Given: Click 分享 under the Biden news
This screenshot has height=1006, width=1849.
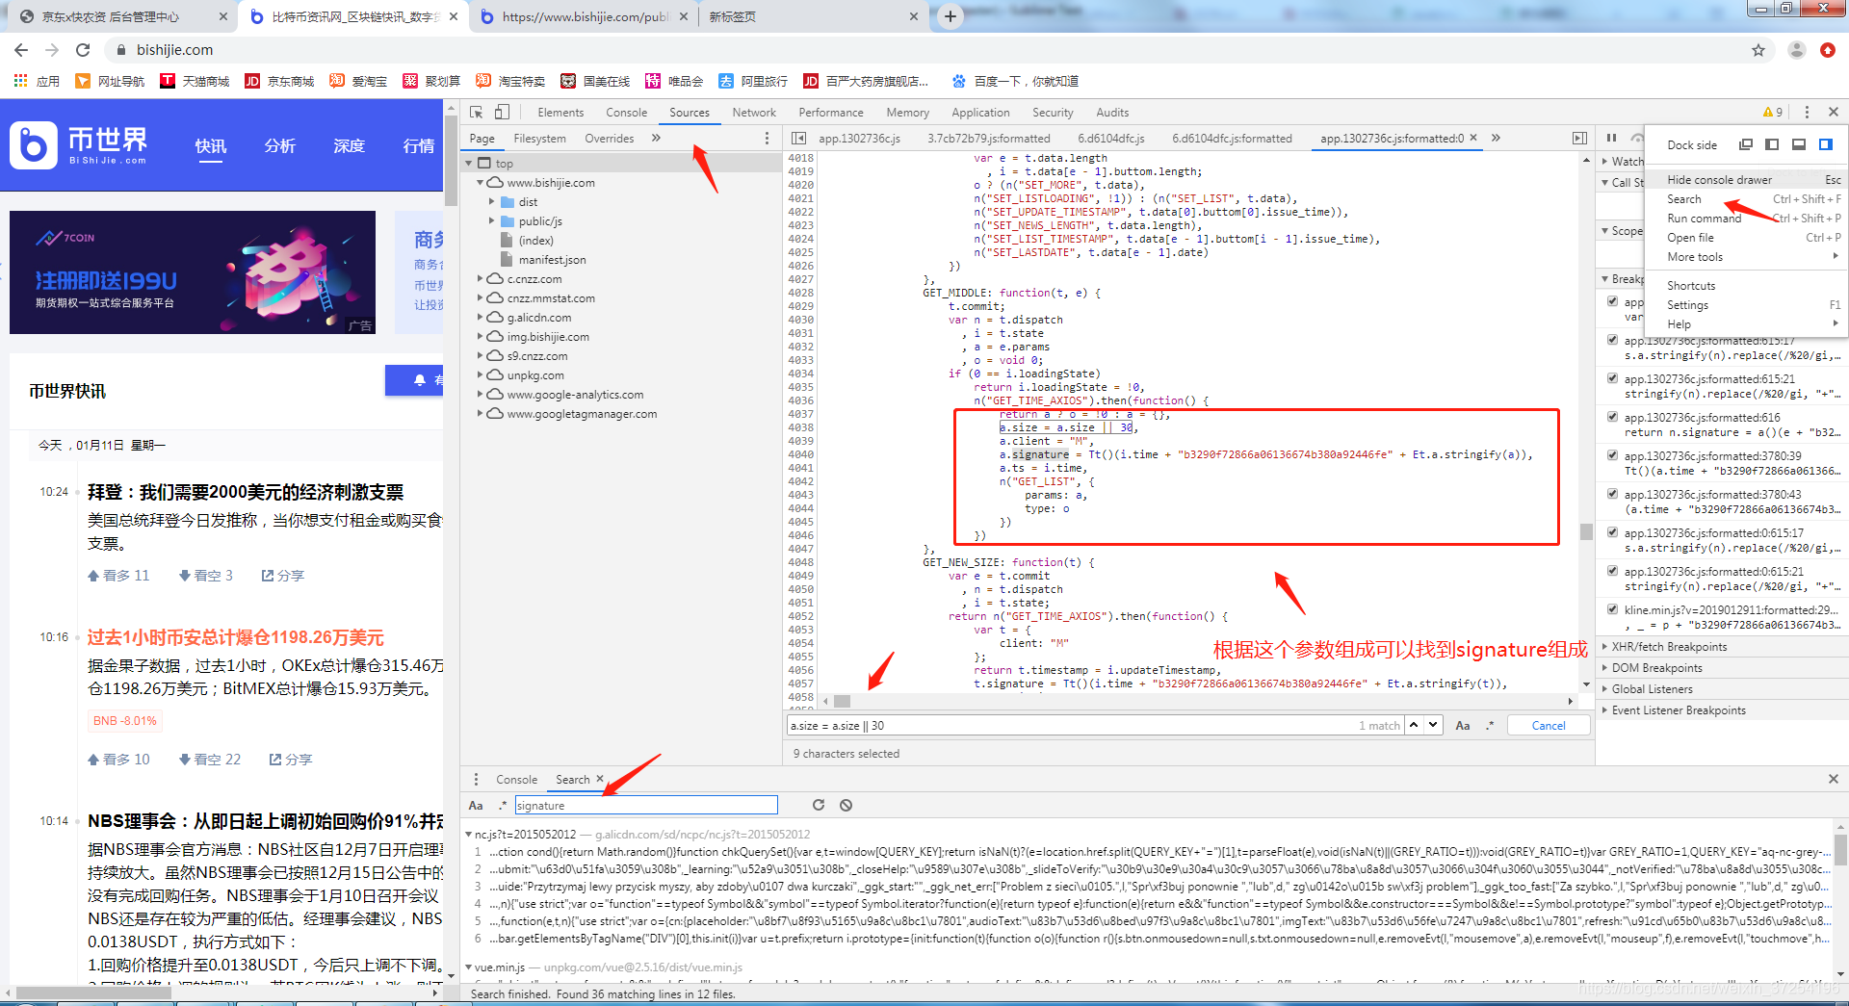Looking at the screenshot, I should (x=283, y=576).
